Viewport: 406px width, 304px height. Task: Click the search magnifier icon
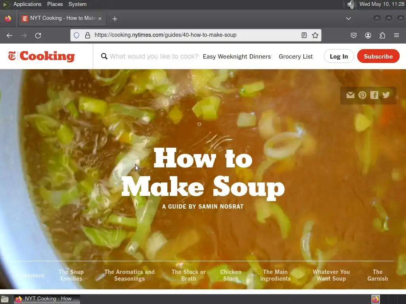(x=104, y=56)
